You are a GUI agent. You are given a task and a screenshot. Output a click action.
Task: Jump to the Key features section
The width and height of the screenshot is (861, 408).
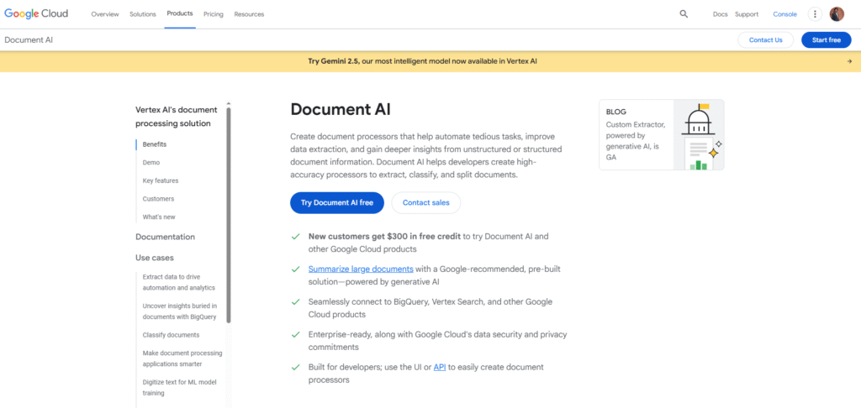(x=161, y=180)
